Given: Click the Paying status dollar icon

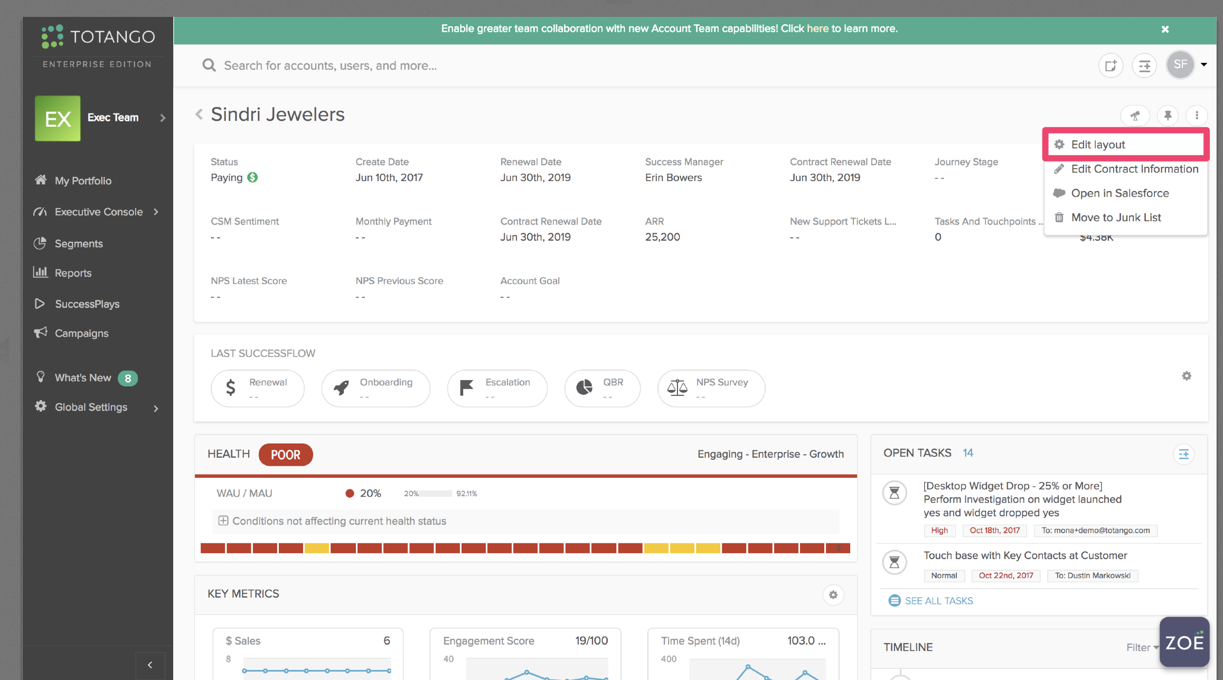Looking at the screenshot, I should click(253, 177).
